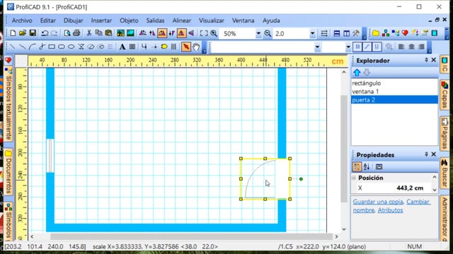The image size is (453, 254).
Task: Copy the selected object
Action: click(x=99, y=33)
